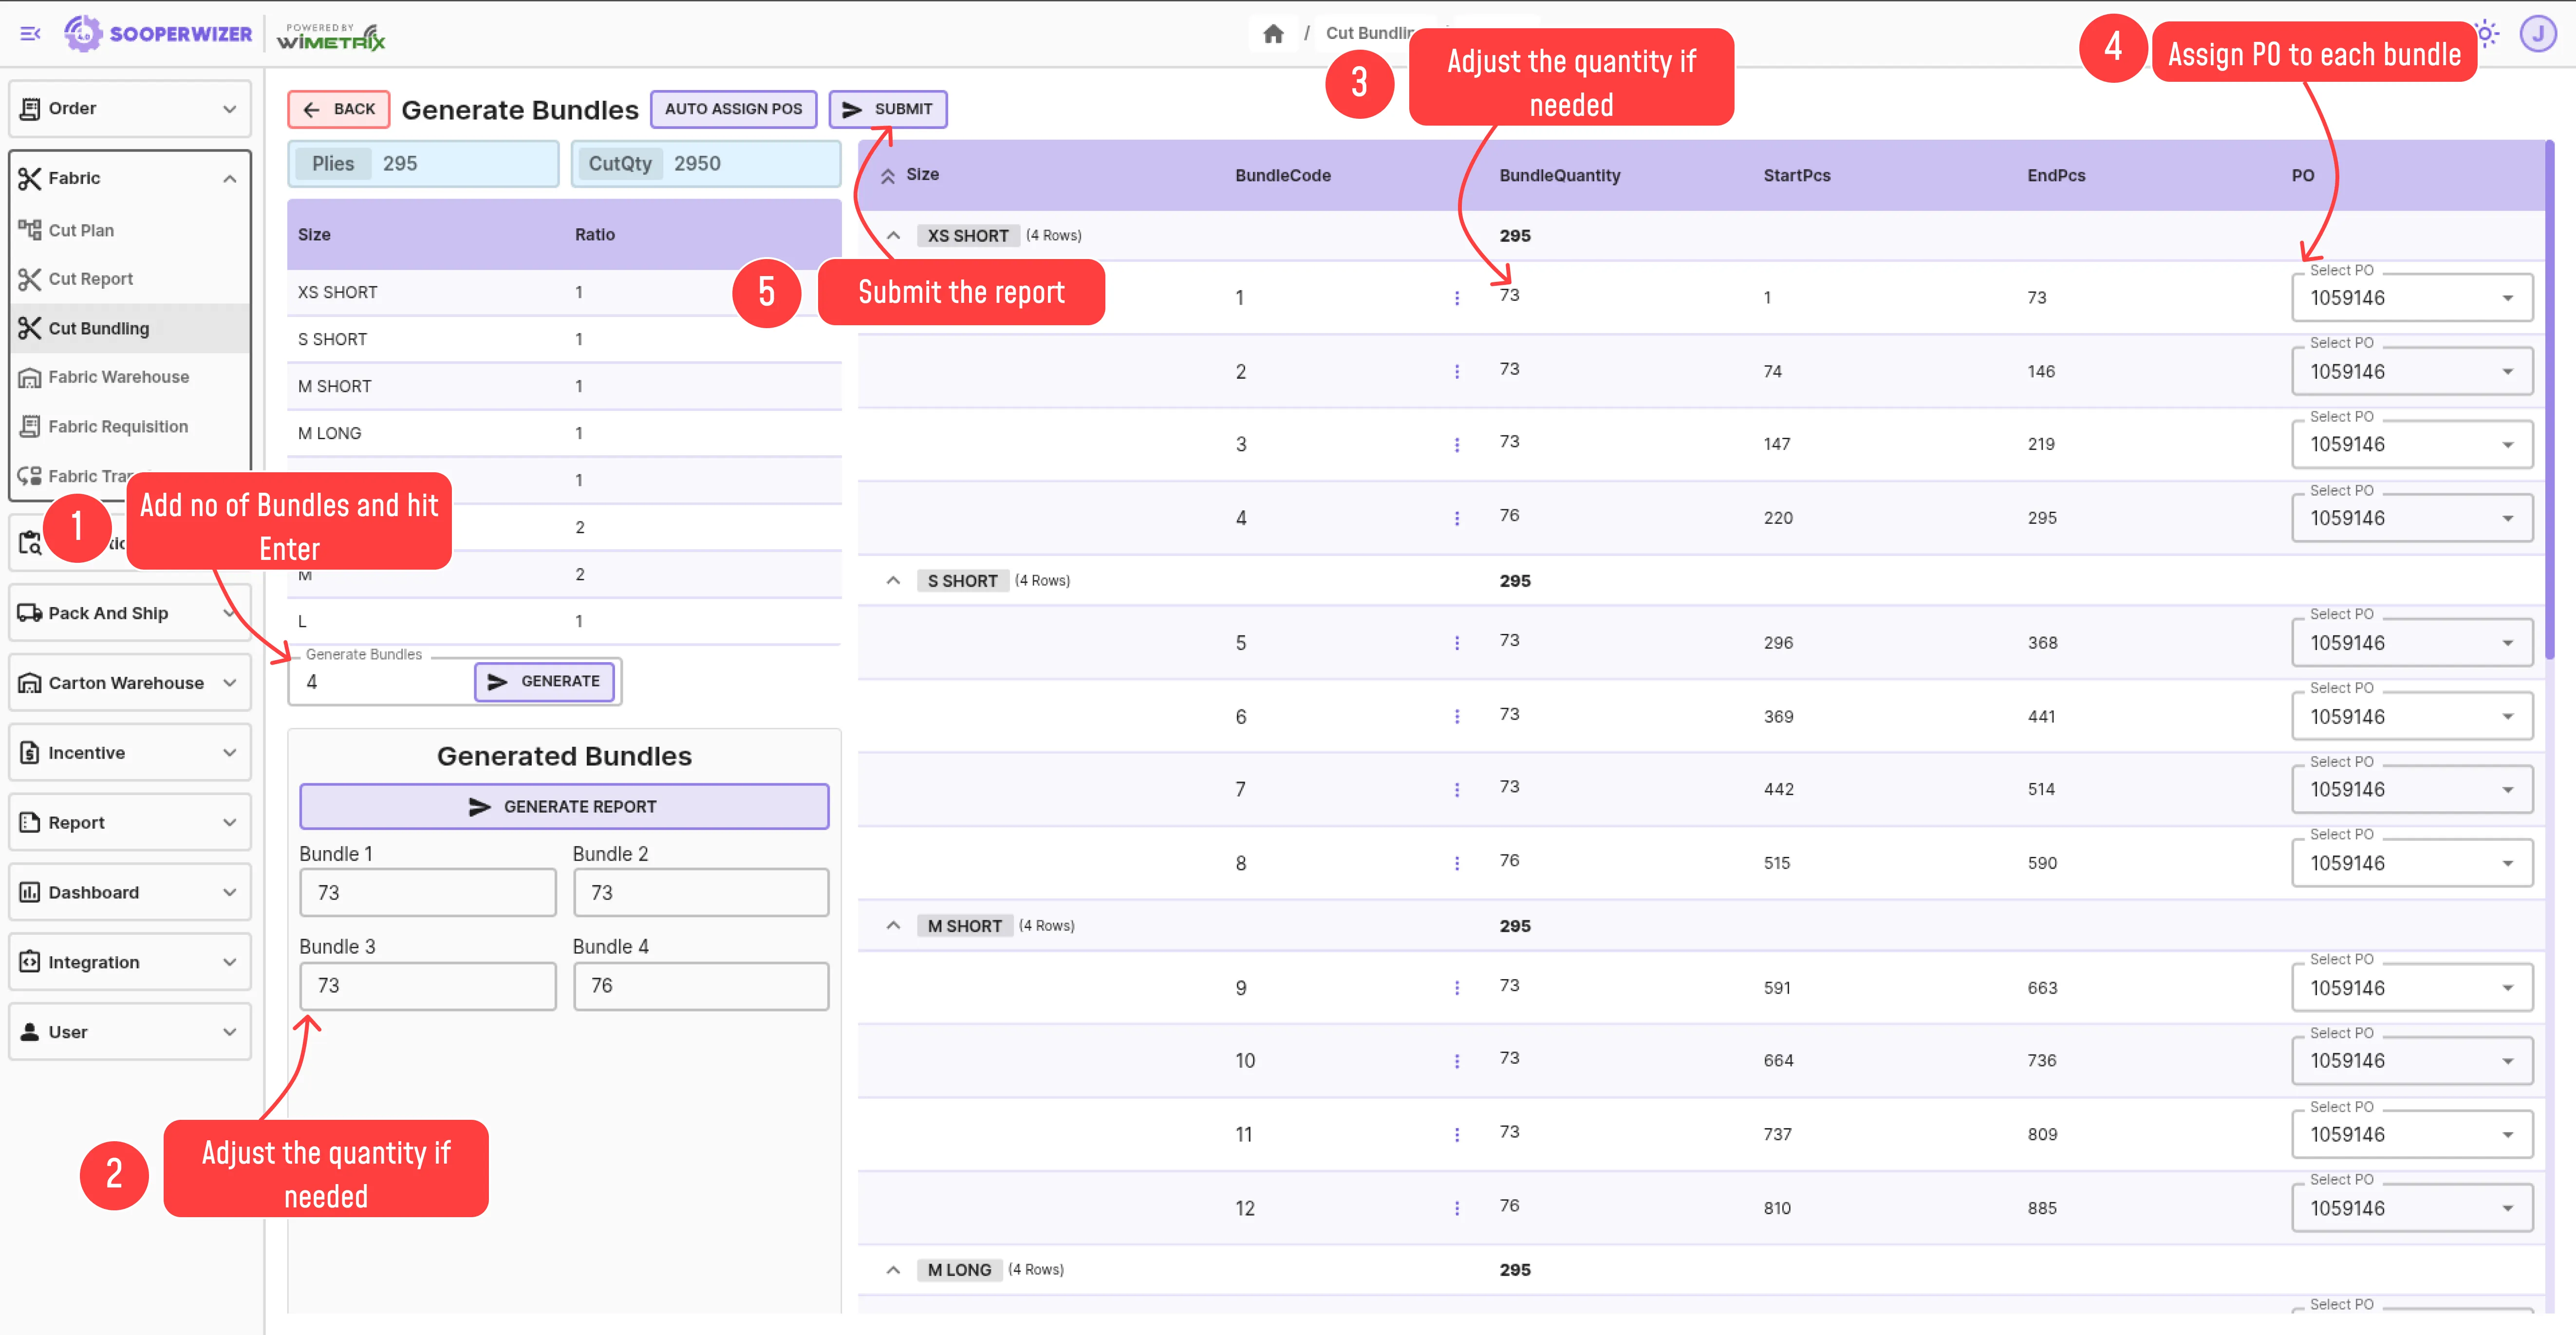Go to Fabric Warehouse page
The height and width of the screenshot is (1335, 2576).
[x=118, y=377]
